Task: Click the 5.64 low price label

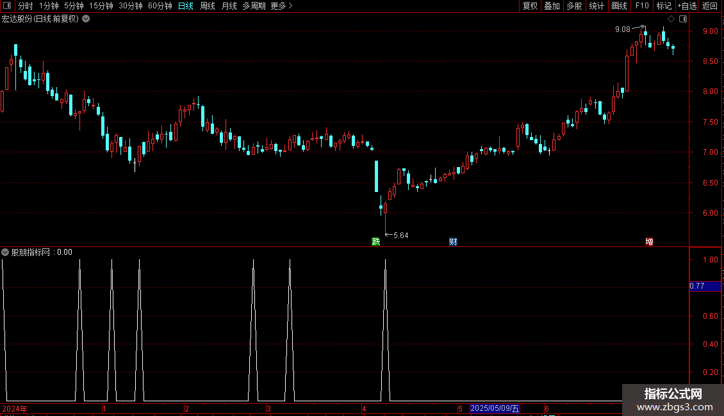Action: (x=401, y=236)
